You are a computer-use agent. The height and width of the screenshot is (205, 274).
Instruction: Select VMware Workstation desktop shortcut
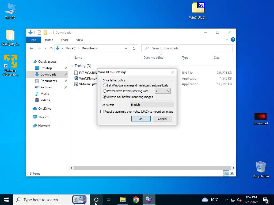click(x=10, y=65)
